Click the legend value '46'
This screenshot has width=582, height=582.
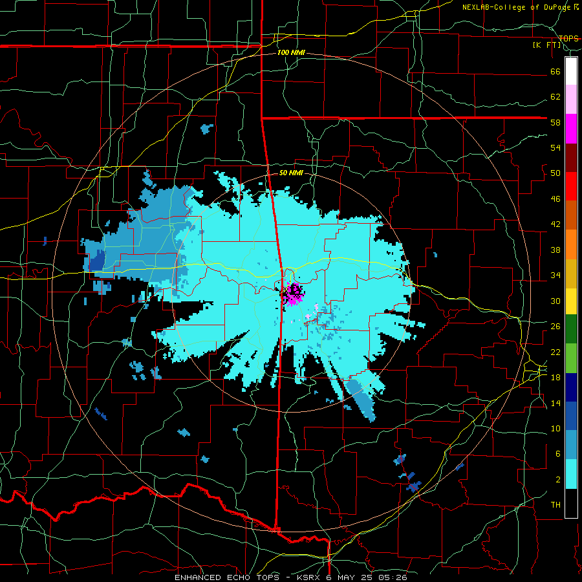555,199
